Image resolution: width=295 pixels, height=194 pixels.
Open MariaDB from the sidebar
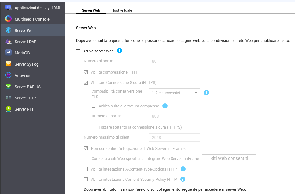point(8,53)
